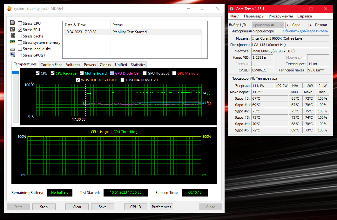Click the 1.2321 в VID voltage field
Image resolution: width=337 pixels, height=220 pixels.
coord(262,57)
